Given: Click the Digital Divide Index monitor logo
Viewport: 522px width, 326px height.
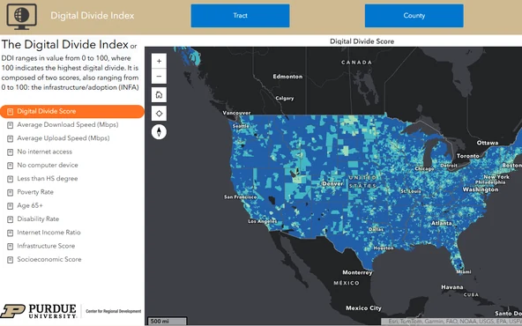Looking at the screenshot, I should tap(22, 17).
